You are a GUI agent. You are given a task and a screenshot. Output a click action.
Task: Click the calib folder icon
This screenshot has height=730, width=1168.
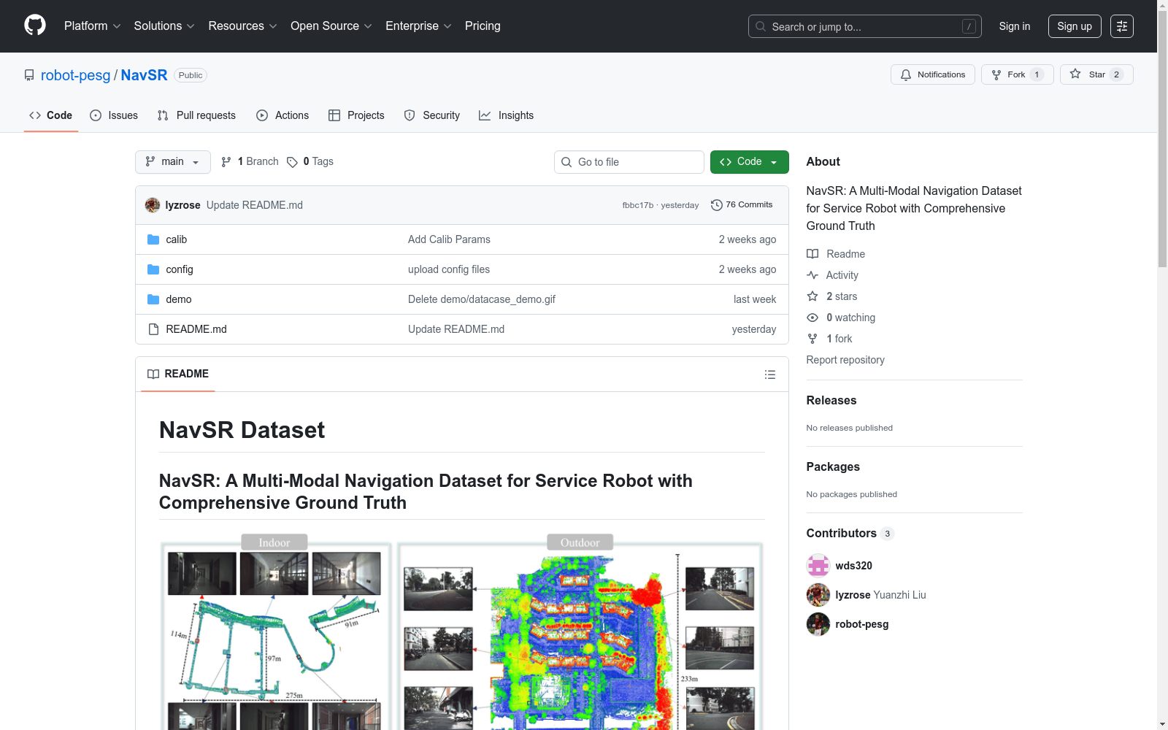pos(153,239)
